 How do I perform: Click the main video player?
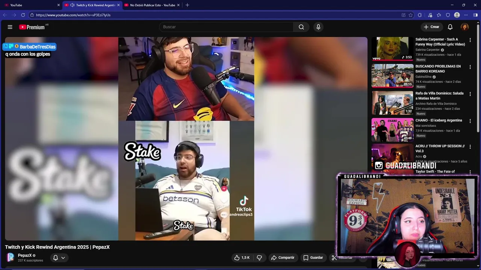click(x=186, y=138)
